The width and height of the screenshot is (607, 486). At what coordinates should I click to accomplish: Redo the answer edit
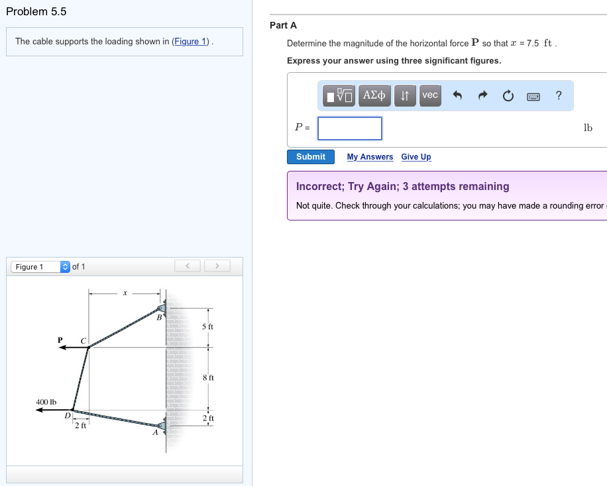pos(483,96)
